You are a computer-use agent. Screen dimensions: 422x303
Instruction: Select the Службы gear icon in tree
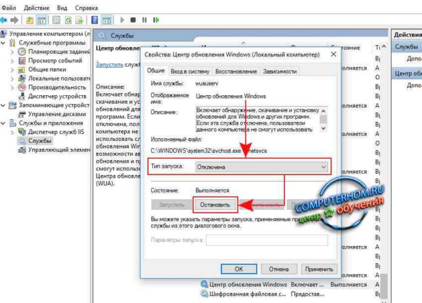22,141
